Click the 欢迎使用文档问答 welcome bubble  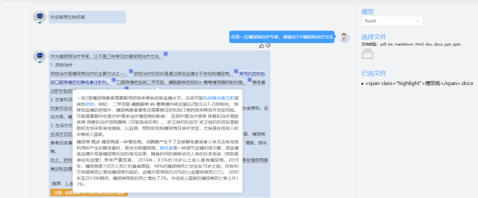click(87, 17)
